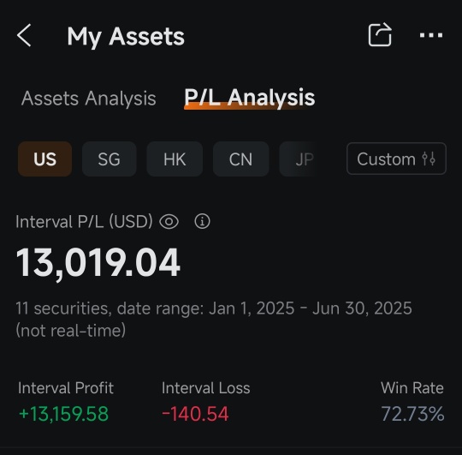Open the three-dot more menu
462x455 pixels.
pos(431,35)
